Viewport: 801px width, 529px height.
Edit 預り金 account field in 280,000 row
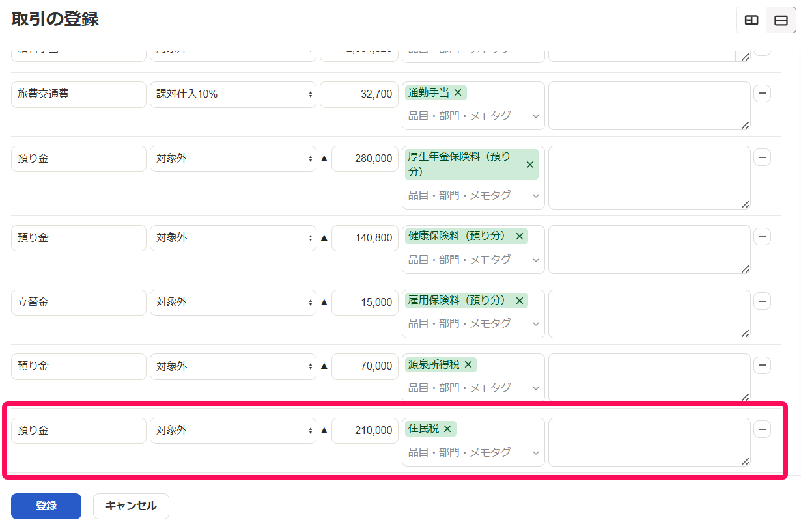pyautogui.click(x=79, y=159)
